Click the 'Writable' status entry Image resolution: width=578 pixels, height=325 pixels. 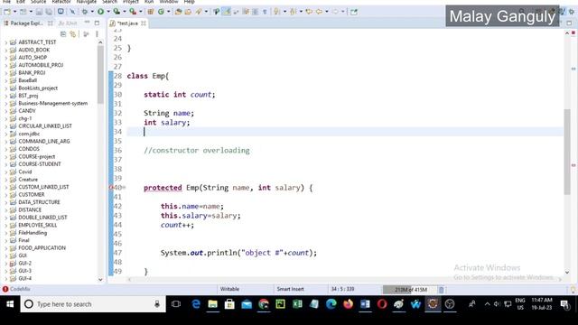click(229, 289)
